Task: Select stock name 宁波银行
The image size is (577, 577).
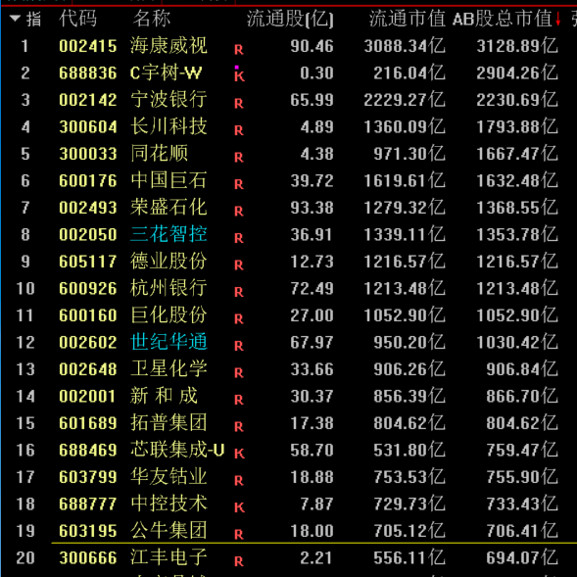Action: (168, 99)
